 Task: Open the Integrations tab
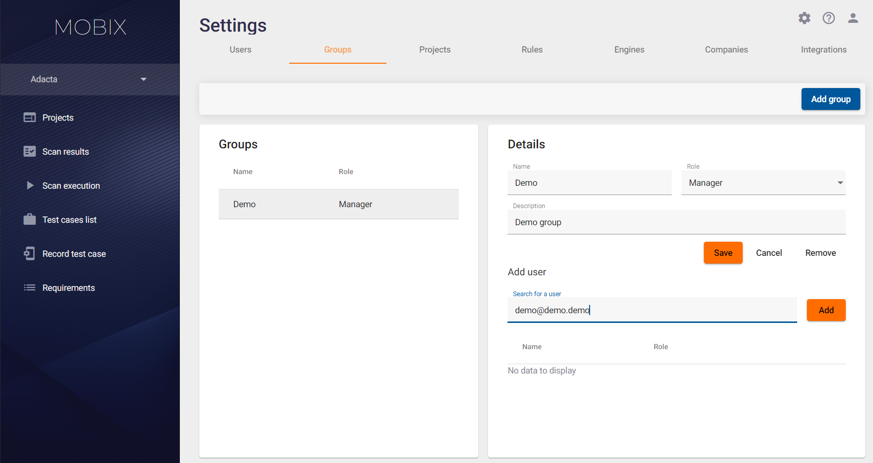tap(824, 50)
